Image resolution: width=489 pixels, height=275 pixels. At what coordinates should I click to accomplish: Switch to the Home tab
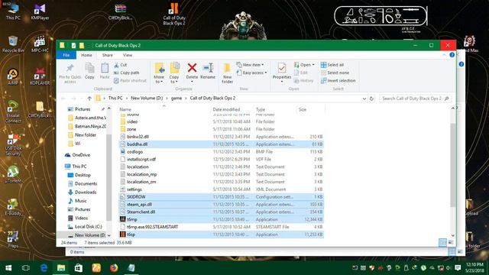point(86,55)
